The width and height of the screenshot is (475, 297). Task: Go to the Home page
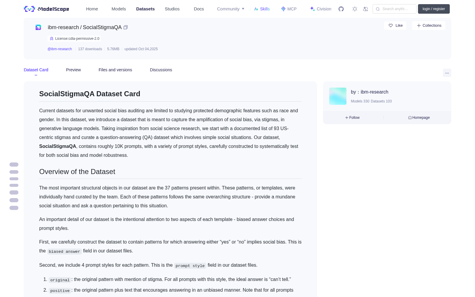coord(92,9)
